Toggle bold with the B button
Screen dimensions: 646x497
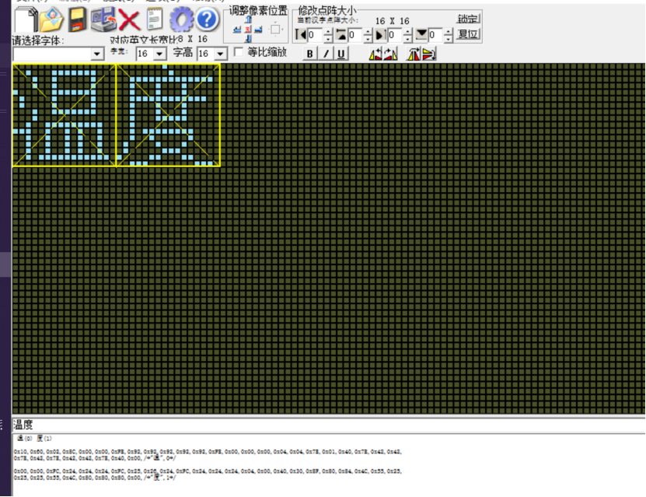click(310, 54)
